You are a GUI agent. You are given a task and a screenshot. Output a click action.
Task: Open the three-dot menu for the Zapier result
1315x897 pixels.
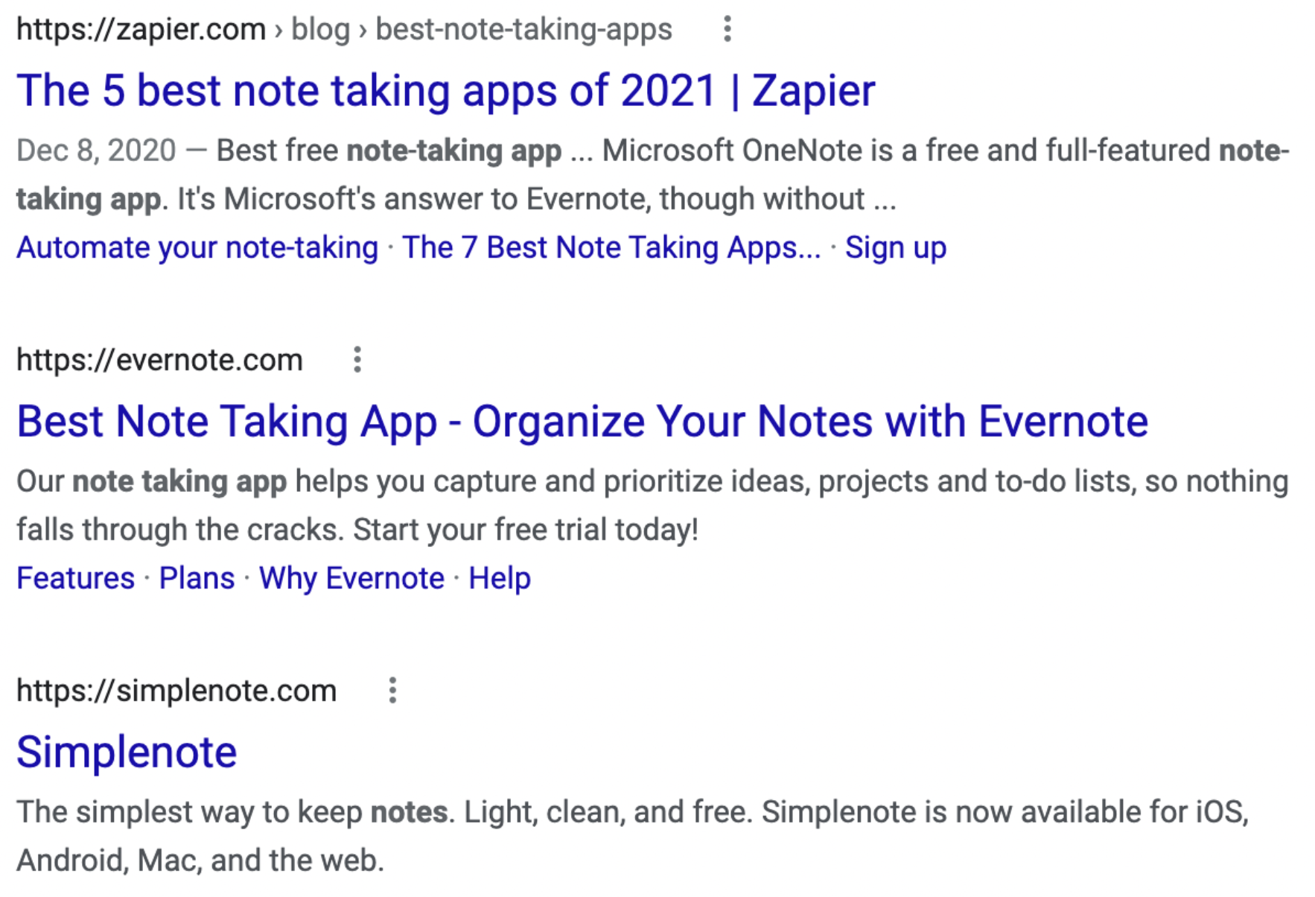[727, 30]
